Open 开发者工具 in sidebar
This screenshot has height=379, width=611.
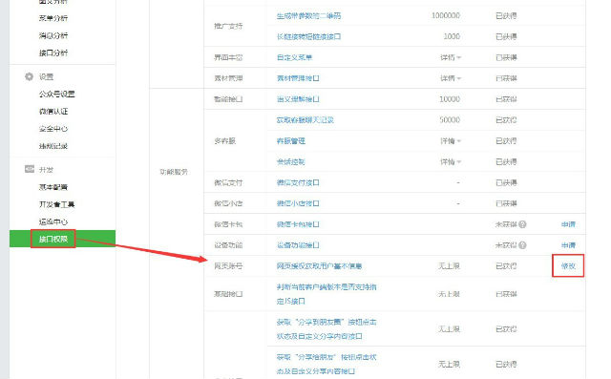pyautogui.click(x=57, y=204)
